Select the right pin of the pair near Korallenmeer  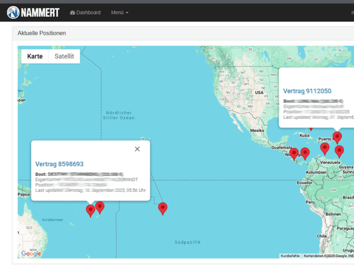100,207
